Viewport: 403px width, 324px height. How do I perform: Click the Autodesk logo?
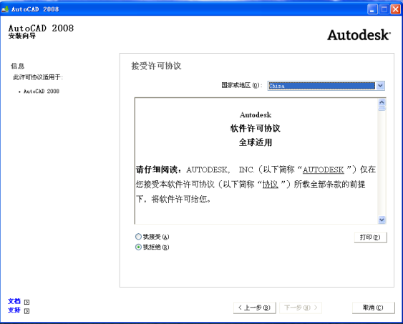pyautogui.click(x=359, y=35)
